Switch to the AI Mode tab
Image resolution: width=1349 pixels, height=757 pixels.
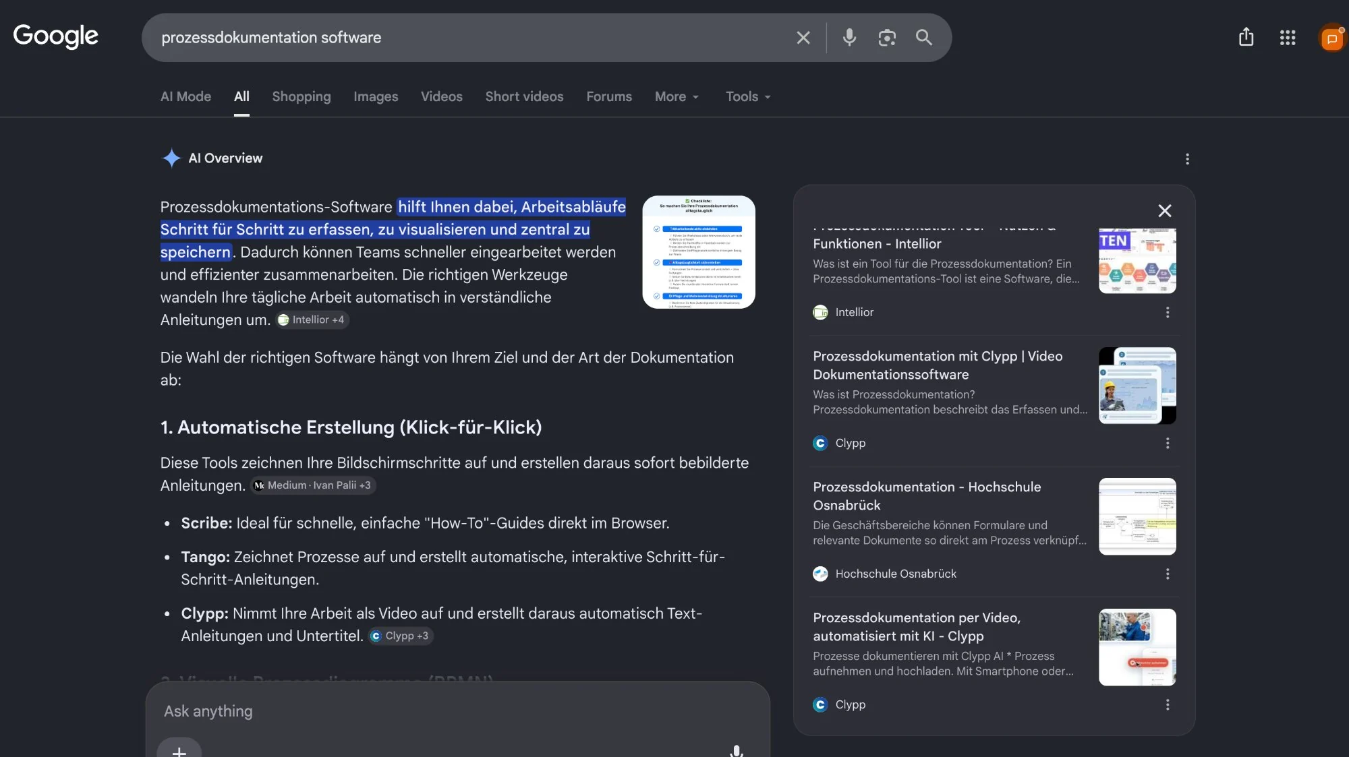click(x=185, y=96)
